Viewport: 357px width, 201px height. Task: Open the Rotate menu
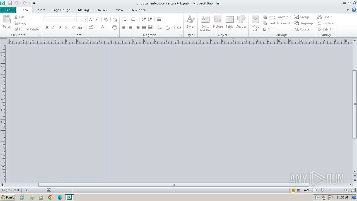303,29
